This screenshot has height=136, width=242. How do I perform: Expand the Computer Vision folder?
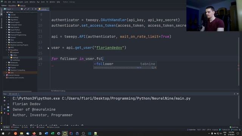pos(6,25)
